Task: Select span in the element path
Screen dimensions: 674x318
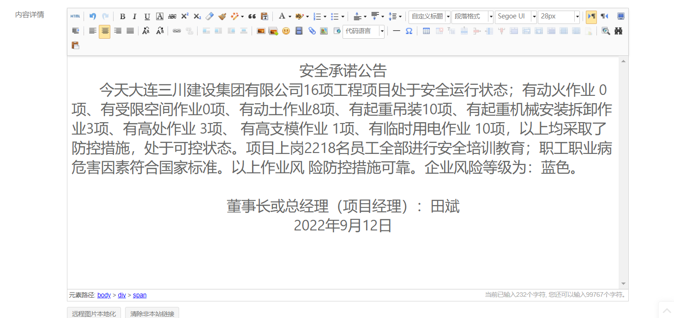Action: (140, 295)
